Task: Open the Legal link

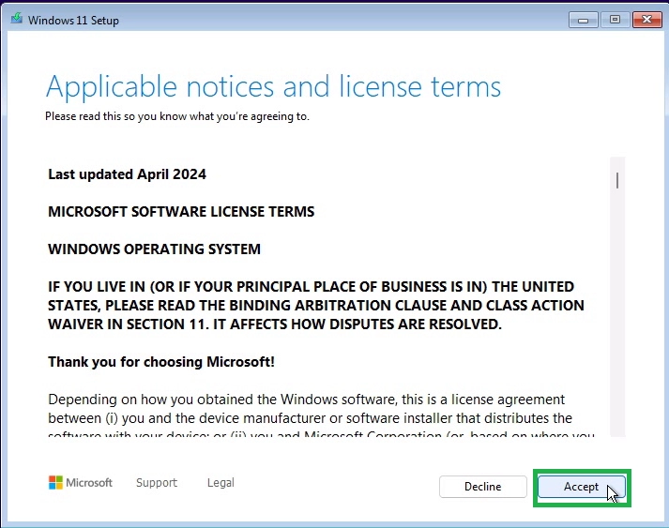Action: click(220, 483)
